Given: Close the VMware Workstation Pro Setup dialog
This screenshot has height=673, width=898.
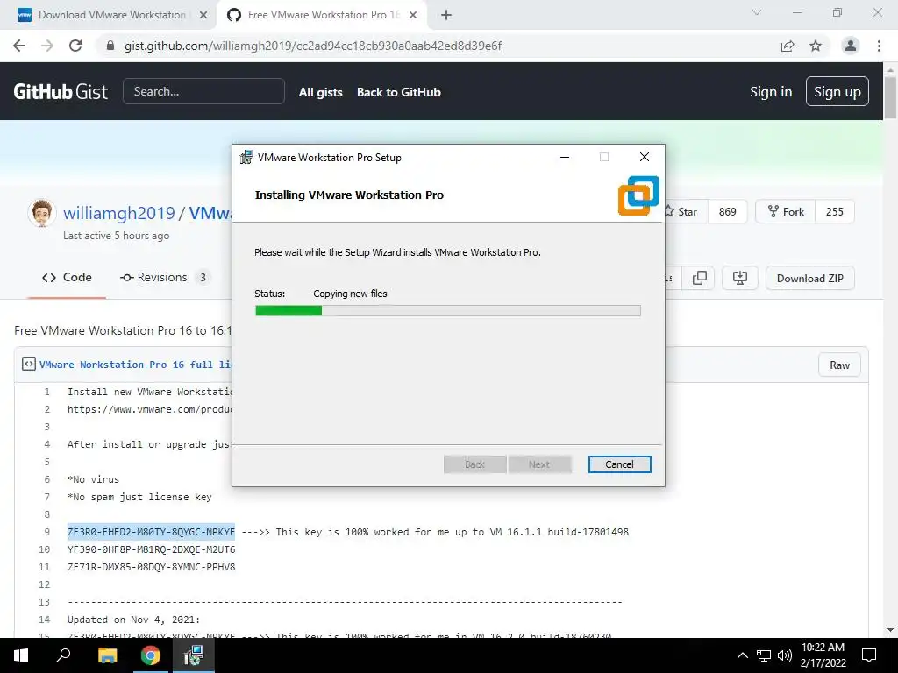Looking at the screenshot, I should tap(645, 157).
